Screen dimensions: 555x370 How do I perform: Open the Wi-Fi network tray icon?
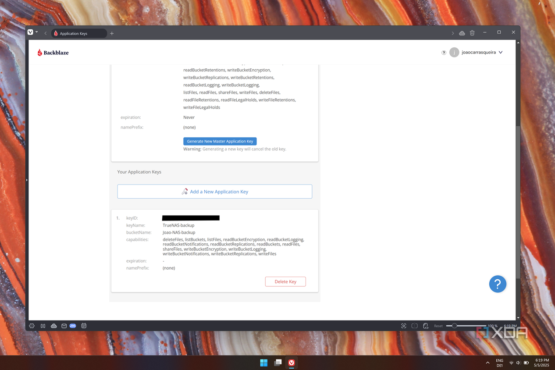pos(511,363)
